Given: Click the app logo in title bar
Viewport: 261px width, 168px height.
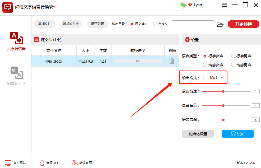Looking at the screenshot, I should pyautogui.click(x=8, y=7).
